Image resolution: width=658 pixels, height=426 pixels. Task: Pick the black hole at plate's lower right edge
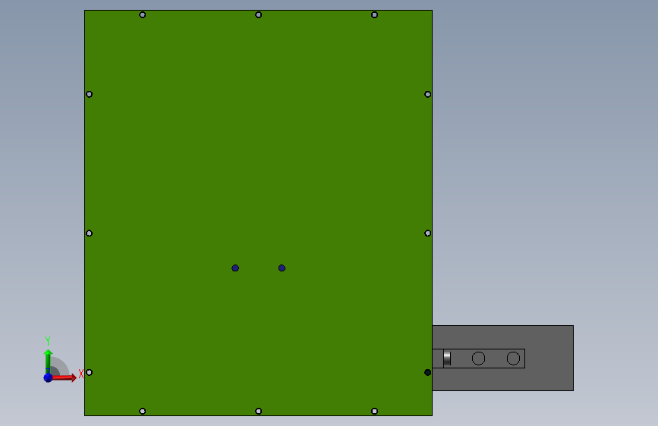click(x=427, y=372)
